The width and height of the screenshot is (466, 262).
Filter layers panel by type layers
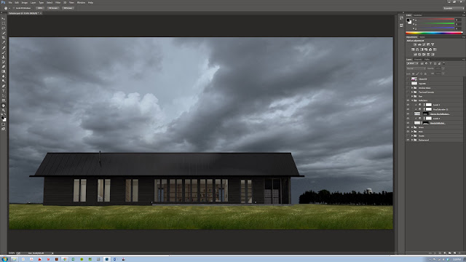[430, 63]
